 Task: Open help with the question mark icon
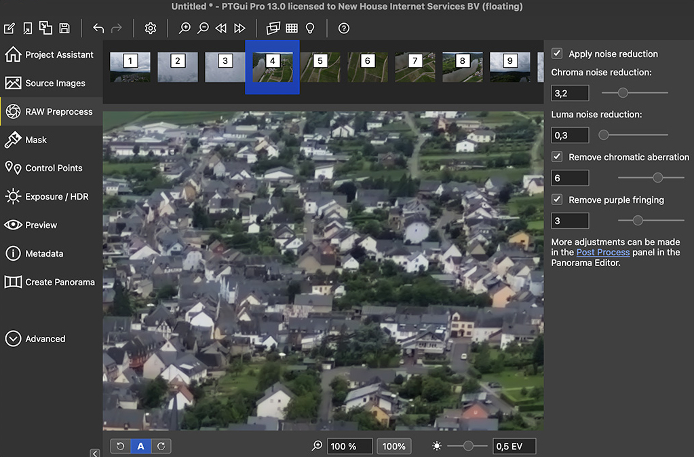[344, 29]
